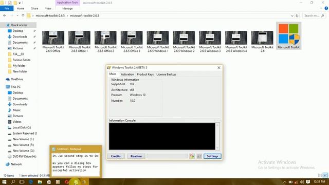The image size is (329, 185).
Task: Show hidden tray icons chevron
Action: [284, 181]
